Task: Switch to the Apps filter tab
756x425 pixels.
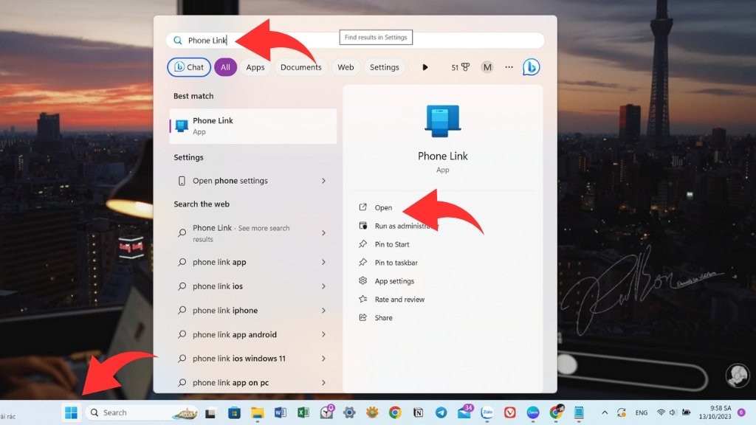Action: coord(255,67)
